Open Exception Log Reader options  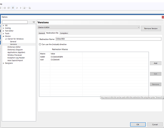coord(16,58)
